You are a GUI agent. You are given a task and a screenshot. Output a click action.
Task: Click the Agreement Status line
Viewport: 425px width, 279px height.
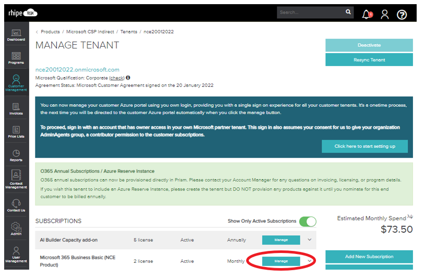pos(125,85)
